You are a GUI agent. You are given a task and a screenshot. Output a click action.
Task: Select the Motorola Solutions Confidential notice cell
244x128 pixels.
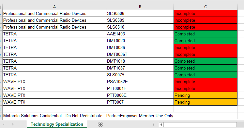coord(89,116)
